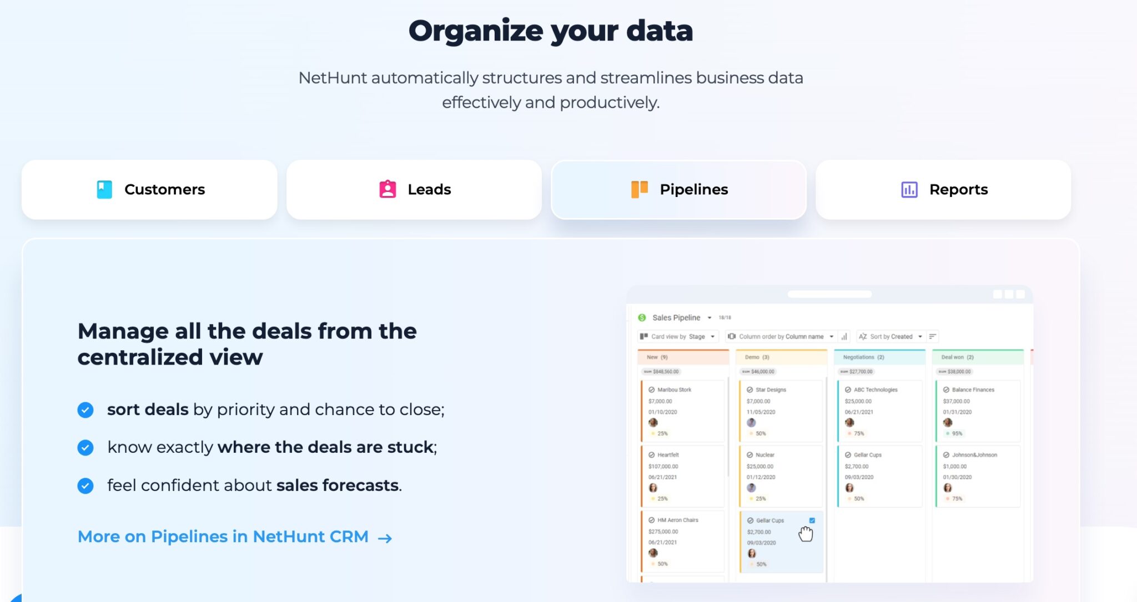Select the green Sales Pipeline dollar icon
The height and width of the screenshot is (602, 1137).
642,318
